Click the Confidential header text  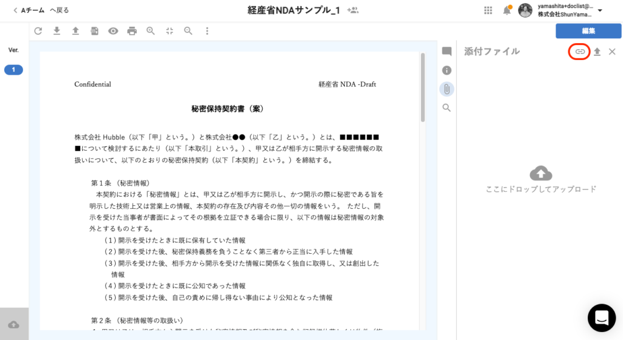92,84
